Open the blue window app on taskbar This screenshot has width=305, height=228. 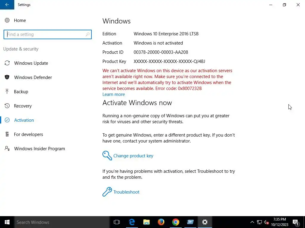[190, 222]
